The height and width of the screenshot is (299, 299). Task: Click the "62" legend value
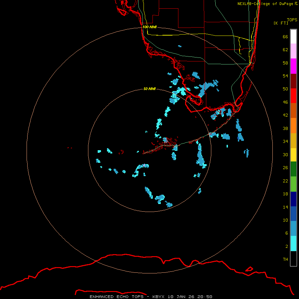coord(285,50)
